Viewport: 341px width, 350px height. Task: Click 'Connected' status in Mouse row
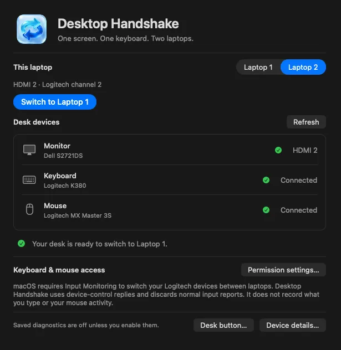[299, 210]
